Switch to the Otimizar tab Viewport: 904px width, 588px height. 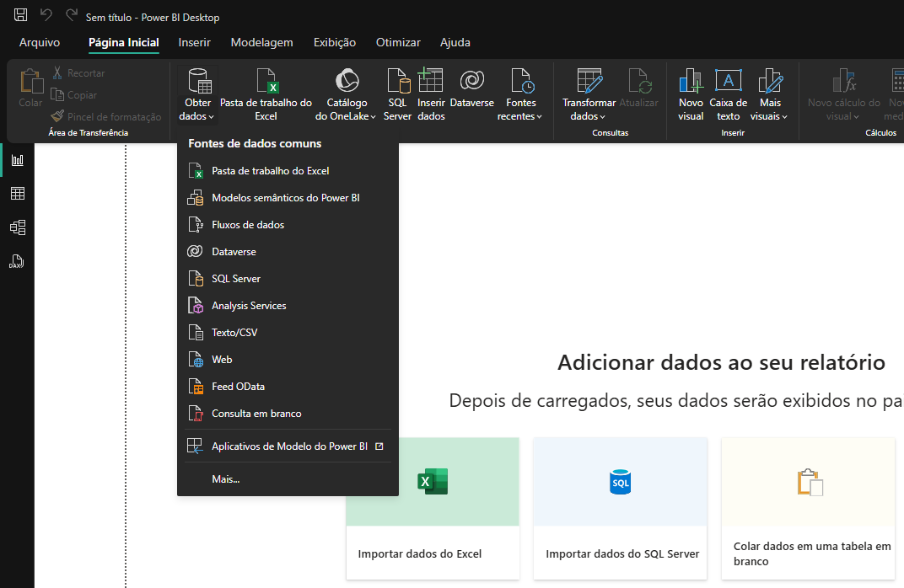click(398, 43)
